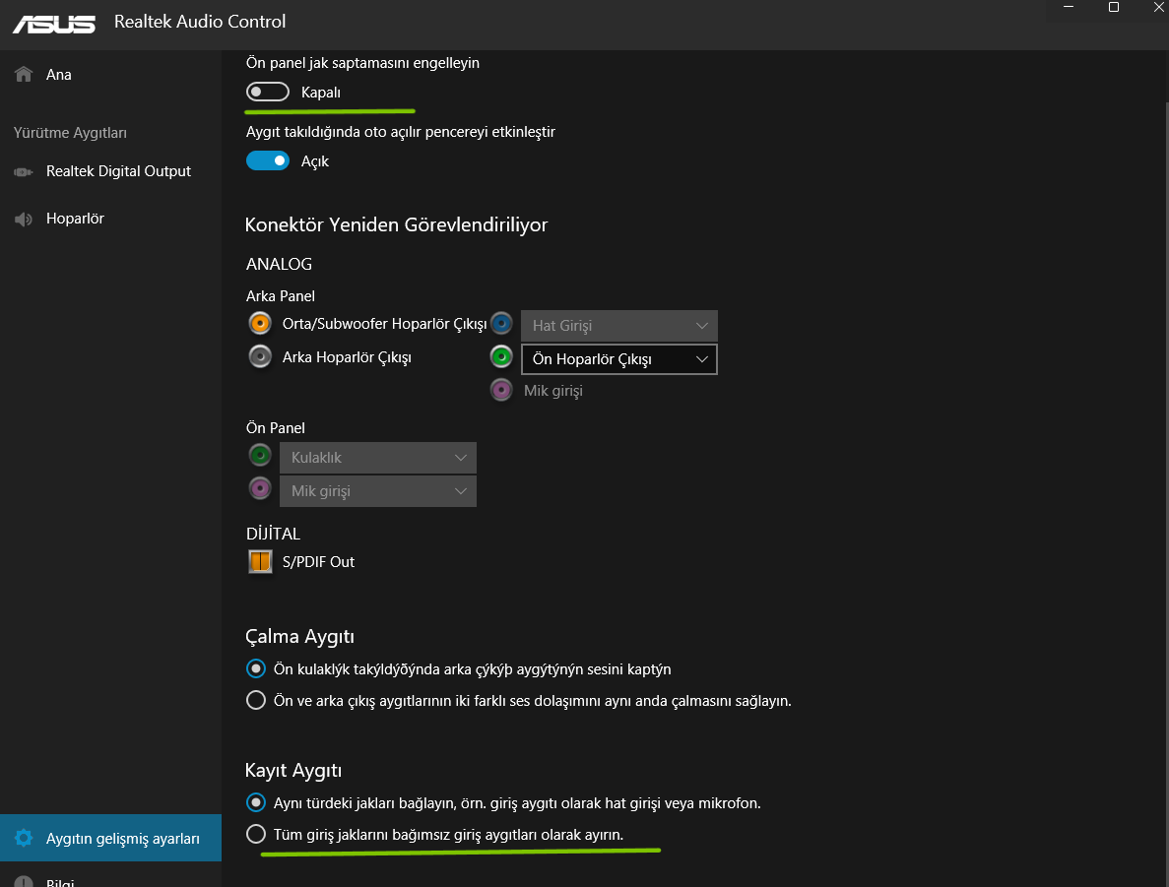Select the green front panel Kulaklık jack

click(x=260, y=456)
